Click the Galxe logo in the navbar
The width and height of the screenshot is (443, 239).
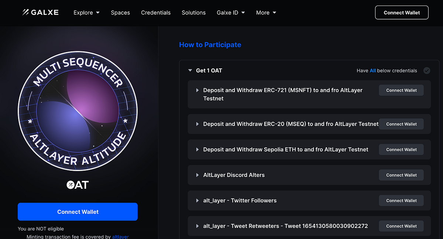click(40, 12)
